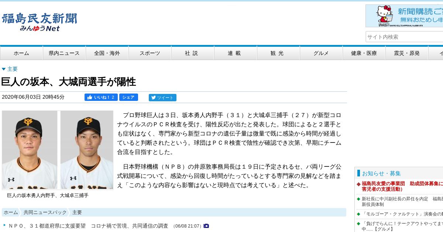Click the Facebook シェア button
443x232 pixels.
128,97
